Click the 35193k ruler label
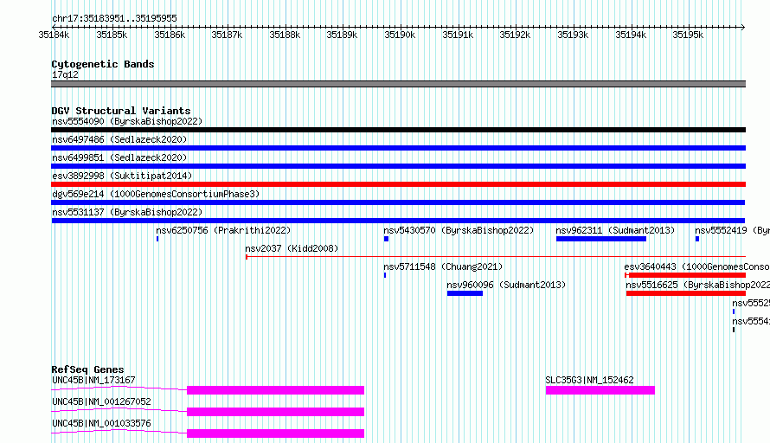 [573, 35]
